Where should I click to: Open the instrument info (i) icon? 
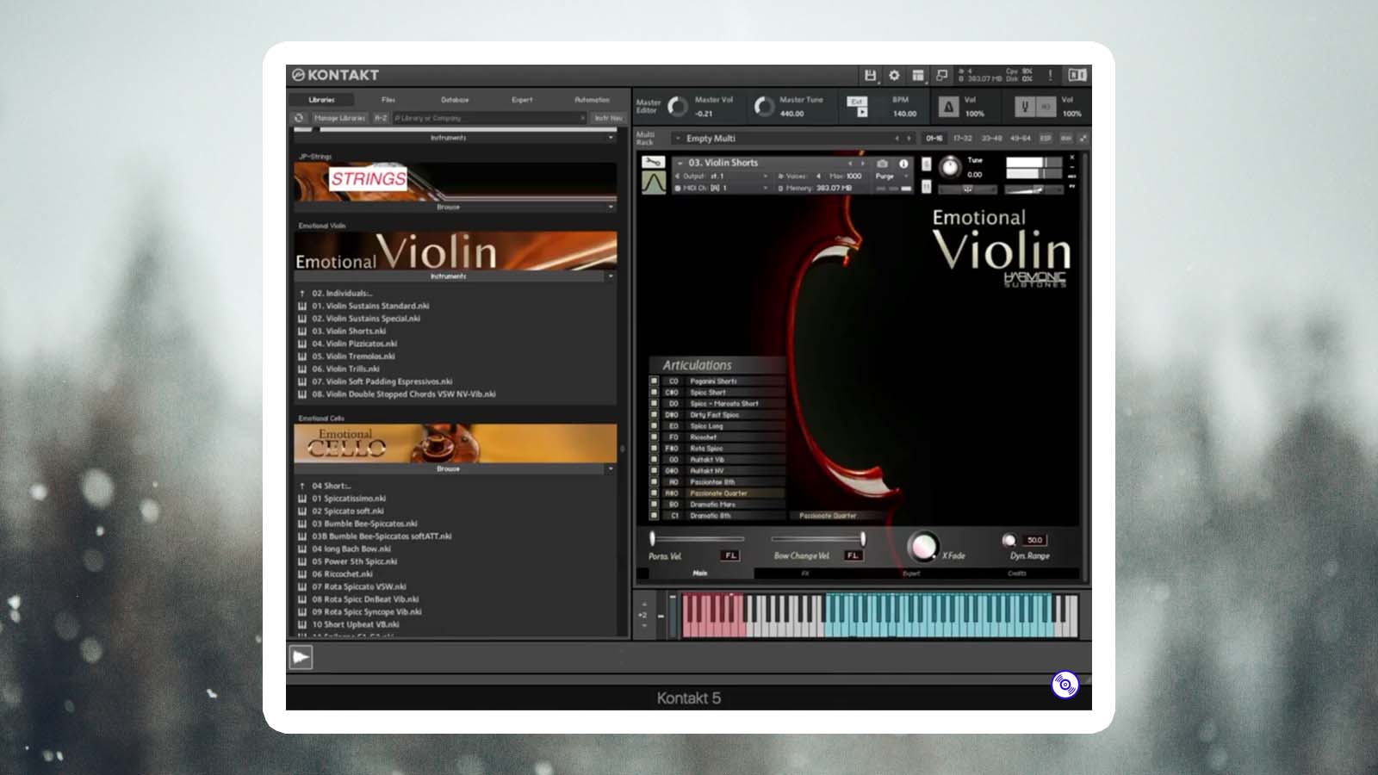click(x=903, y=163)
